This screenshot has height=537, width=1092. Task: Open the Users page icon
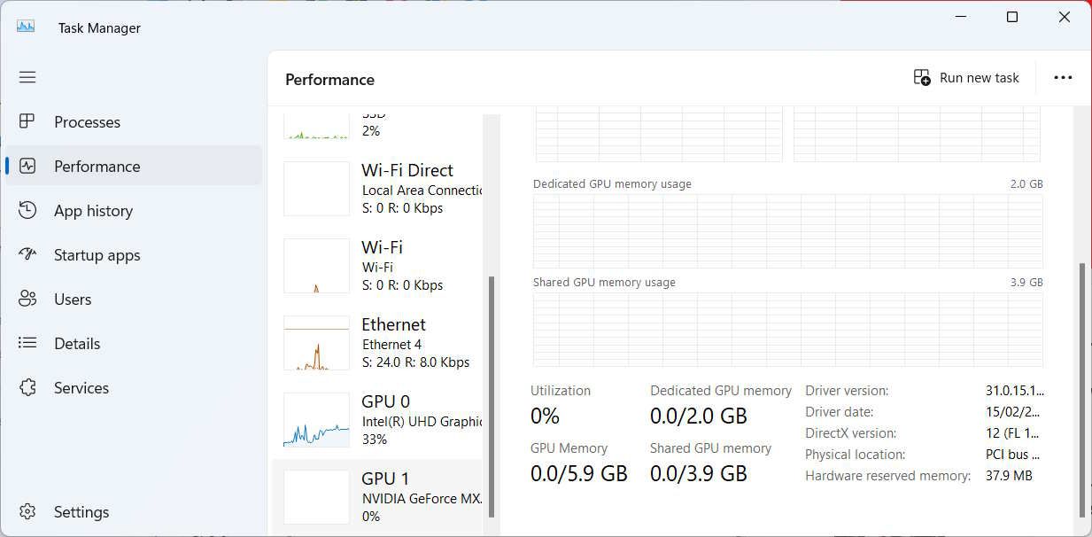click(x=27, y=299)
